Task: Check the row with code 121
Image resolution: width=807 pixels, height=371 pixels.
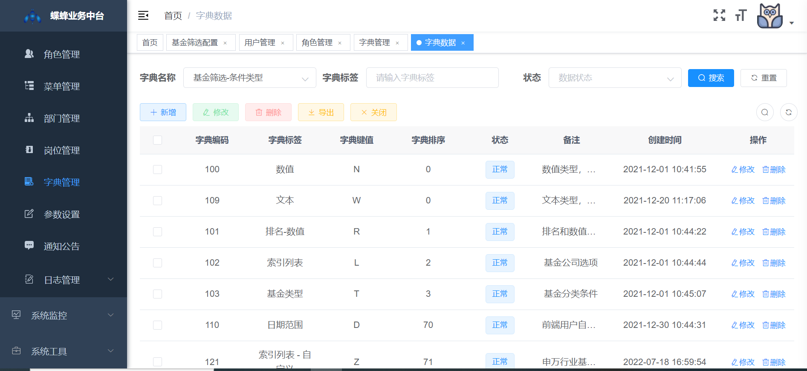Action: pos(157,362)
